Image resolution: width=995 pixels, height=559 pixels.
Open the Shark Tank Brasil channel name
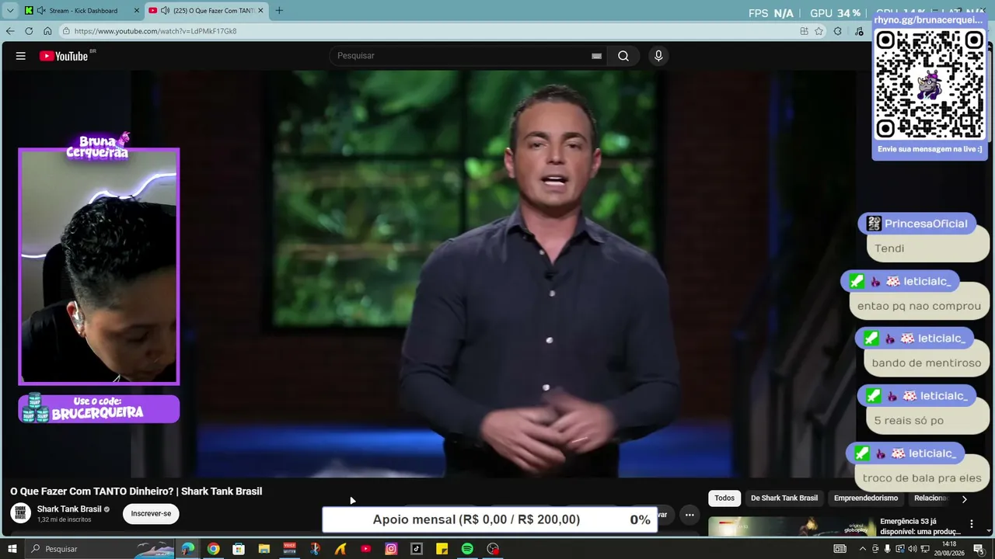69,509
